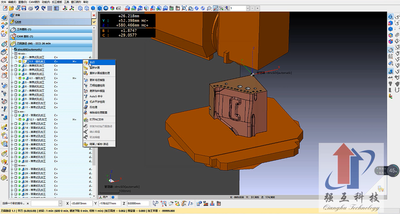Image resolution: width=400 pixels, height=214 pixels.
Task: Click the Redo arrow toolbar icon
Action: point(43,8)
